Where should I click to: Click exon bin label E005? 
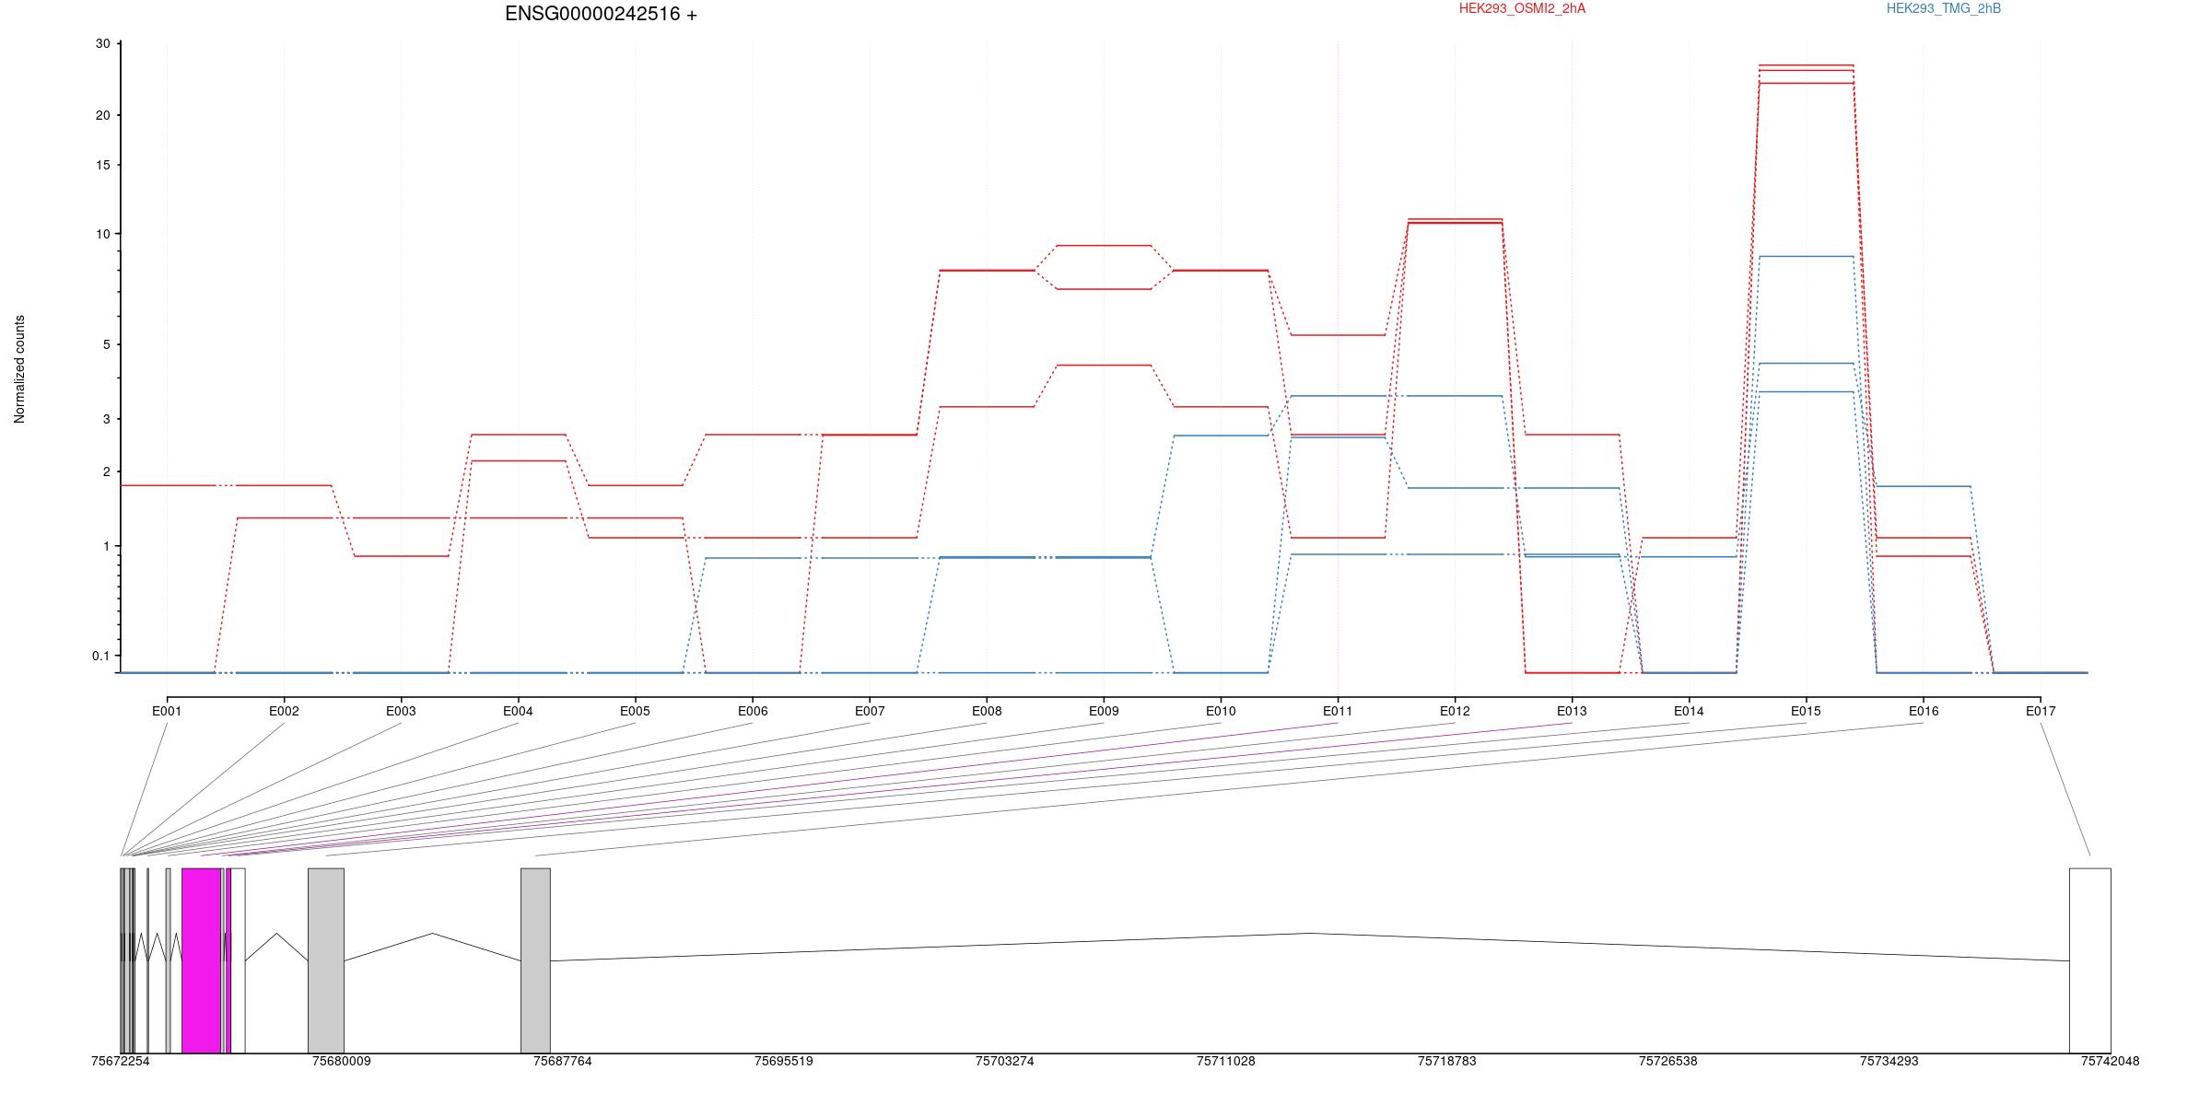pos(635,711)
